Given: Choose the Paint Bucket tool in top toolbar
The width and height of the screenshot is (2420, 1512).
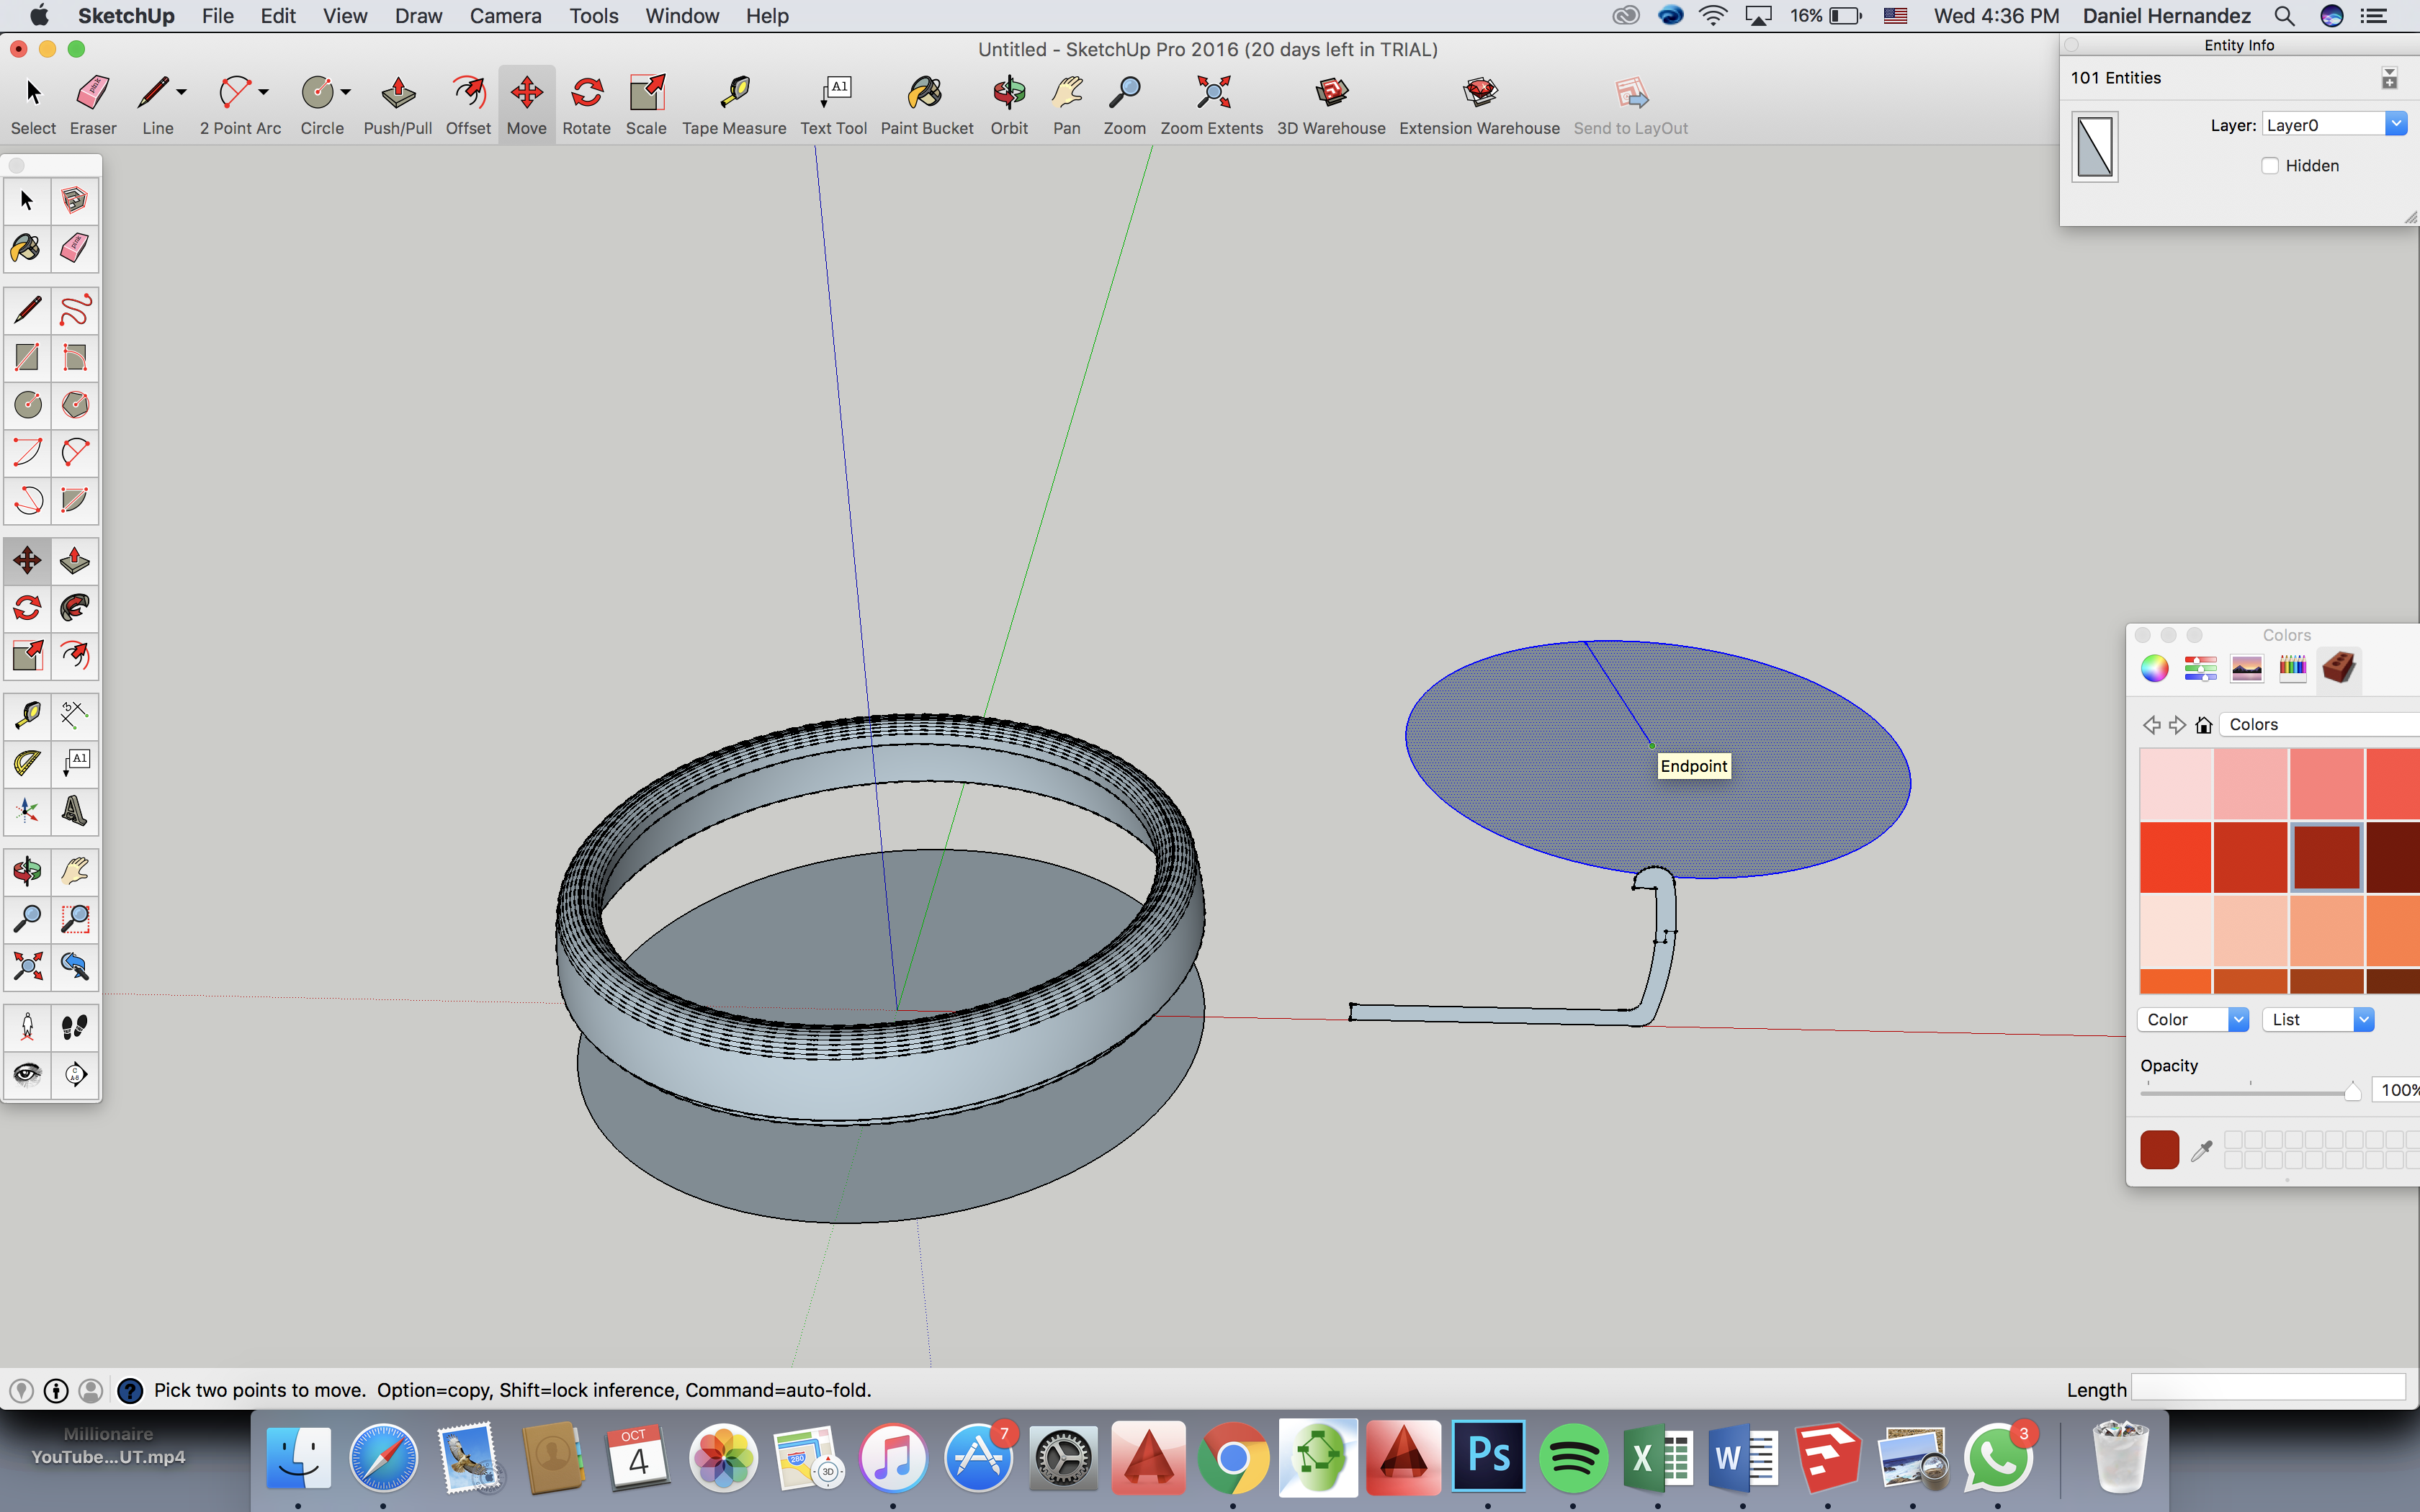Looking at the screenshot, I should (x=927, y=105).
